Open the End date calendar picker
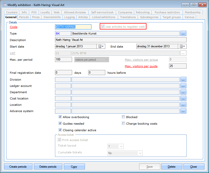This screenshot has width=209, height=173. click(182, 46)
